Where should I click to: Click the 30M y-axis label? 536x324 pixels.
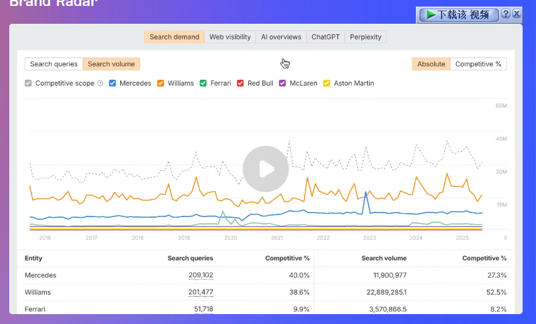(x=501, y=172)
